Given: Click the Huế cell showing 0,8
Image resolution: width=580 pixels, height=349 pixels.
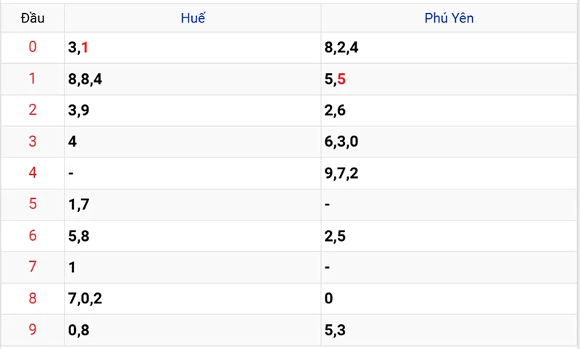Looking at the screenshot, I should pyautogui.click(x=78, y=330).
